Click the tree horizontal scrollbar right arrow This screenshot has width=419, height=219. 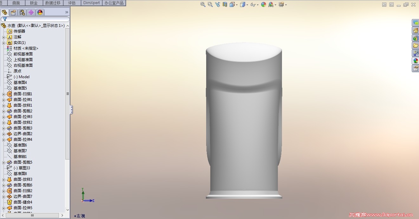tap(62, 215)
